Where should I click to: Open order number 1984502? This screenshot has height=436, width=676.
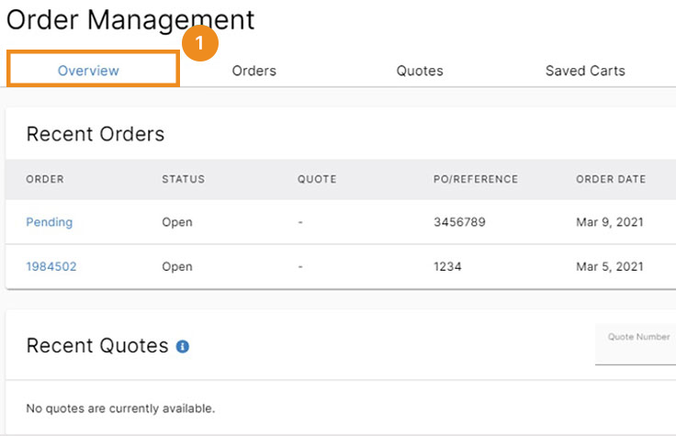(51, 267)
